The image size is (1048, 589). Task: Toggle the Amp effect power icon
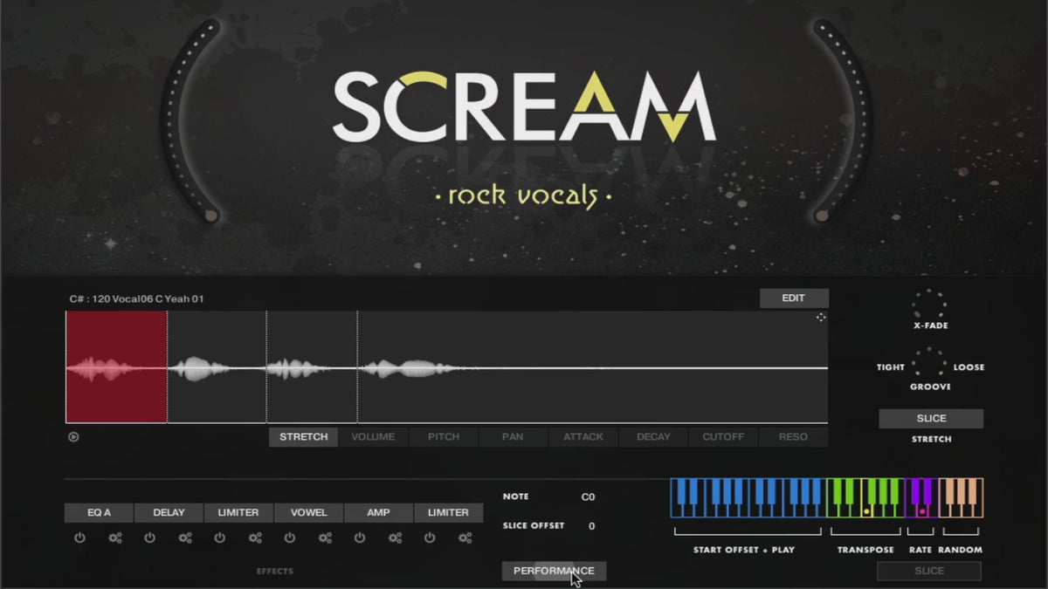pyautogui.click(x=360, y=538)
